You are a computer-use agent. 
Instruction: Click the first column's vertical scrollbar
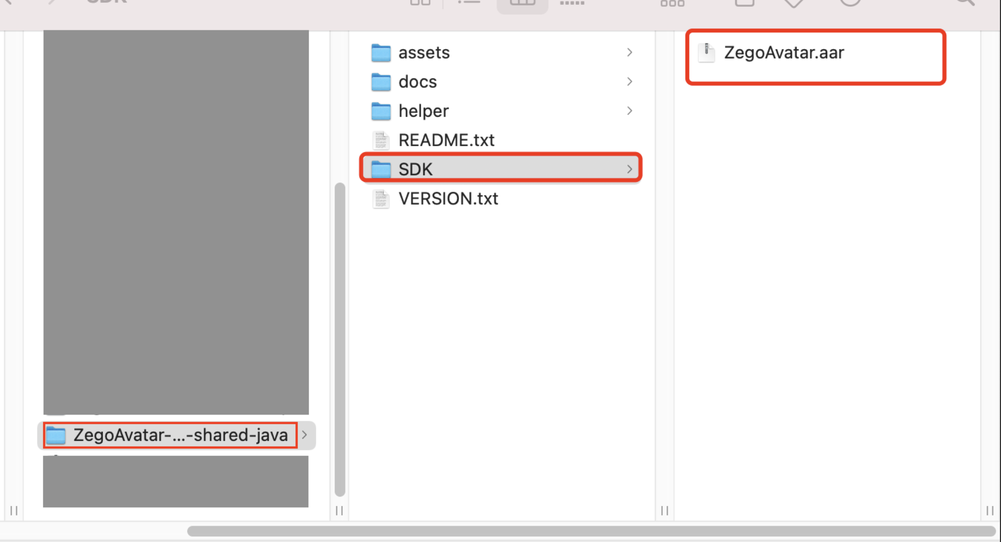point(340,339)
